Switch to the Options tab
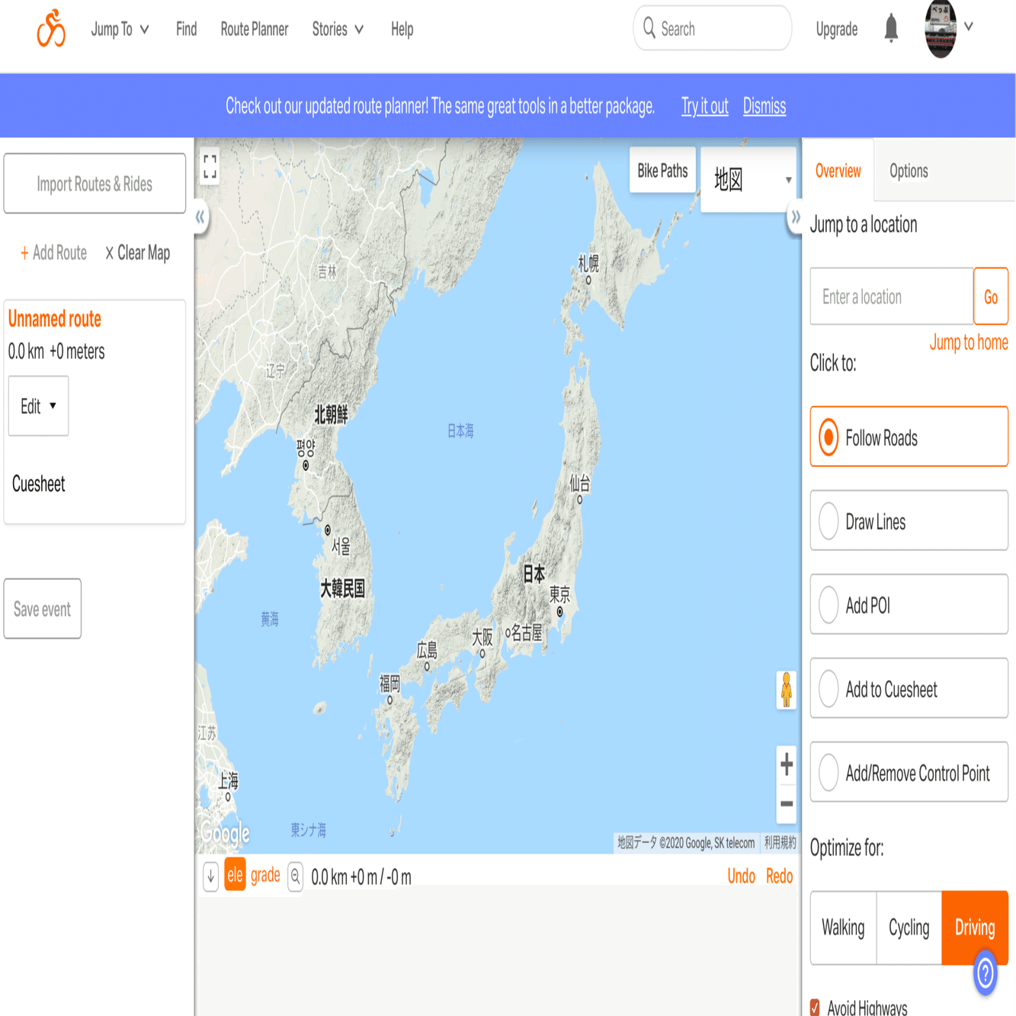The image size is (1016, 1016). tap(909, 171)
